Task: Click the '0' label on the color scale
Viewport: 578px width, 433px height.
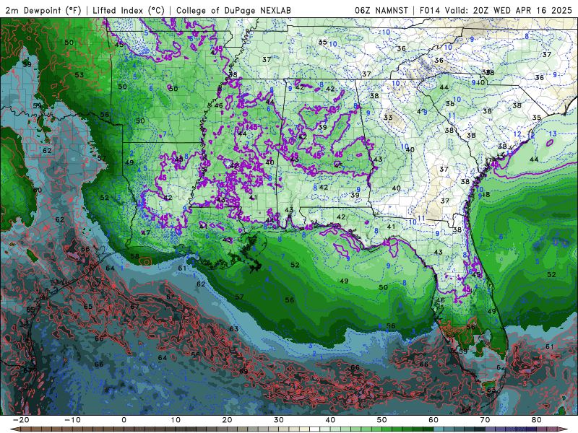Action: (x=124, y=420)
